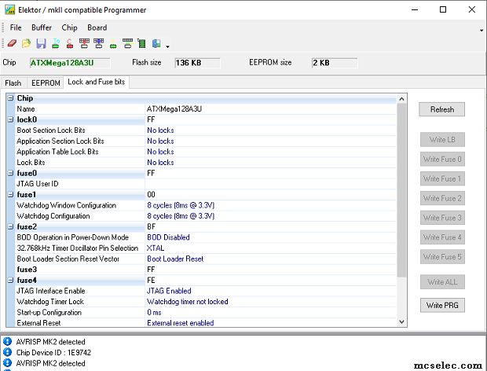Click the identify chip icon with cyan question mark

click(56, 43)
